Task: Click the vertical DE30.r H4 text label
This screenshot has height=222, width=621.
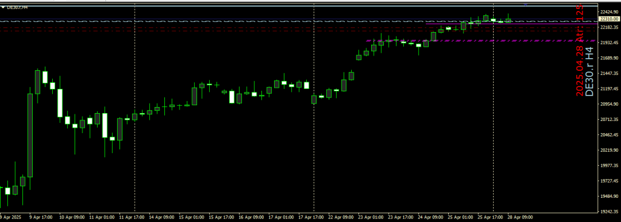Action: point(589,72)
